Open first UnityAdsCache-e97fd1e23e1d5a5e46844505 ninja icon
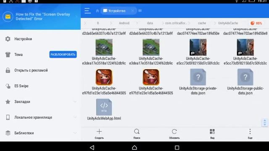Viewport: 269px width, 151px height. click(104, 77)
